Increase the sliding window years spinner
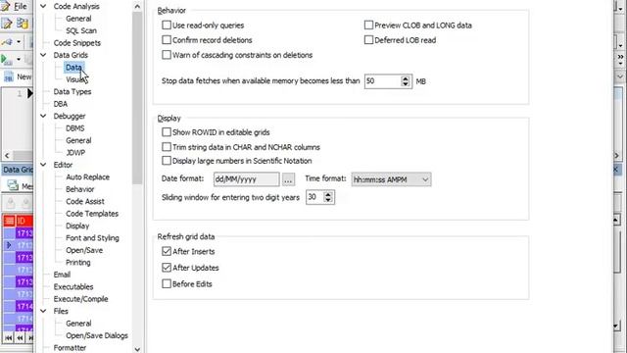Screen dimensions: 627x353 point(328,194)
